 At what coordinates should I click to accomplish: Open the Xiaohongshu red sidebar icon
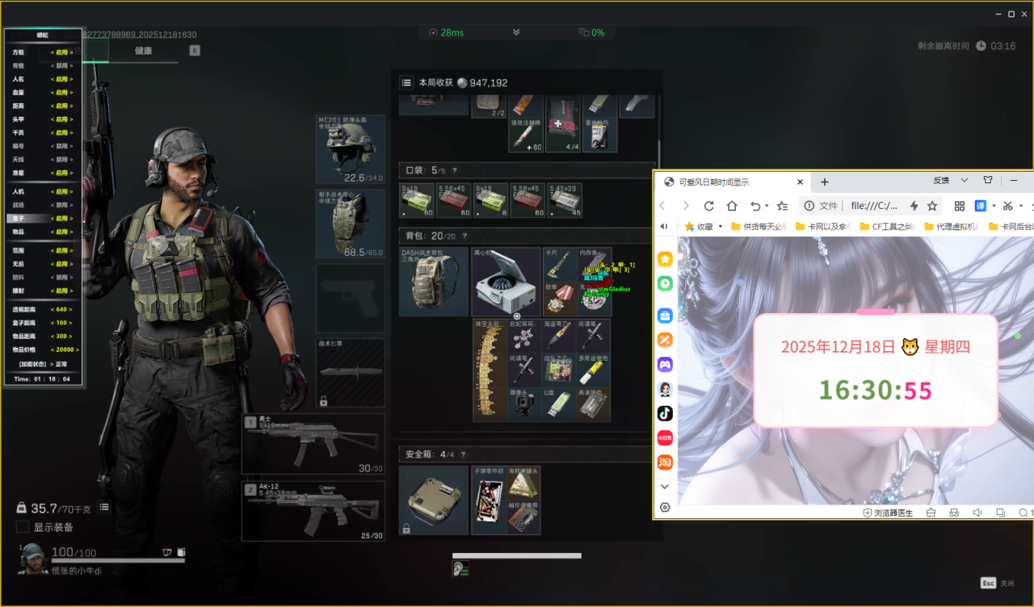665,437
